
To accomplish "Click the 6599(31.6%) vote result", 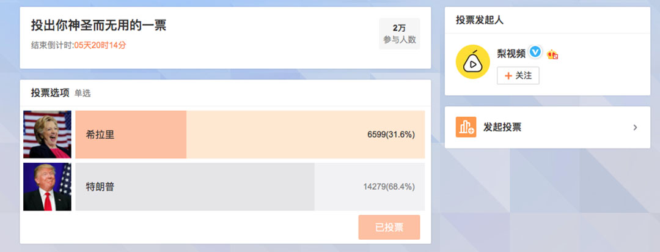I will pos(391,135).
